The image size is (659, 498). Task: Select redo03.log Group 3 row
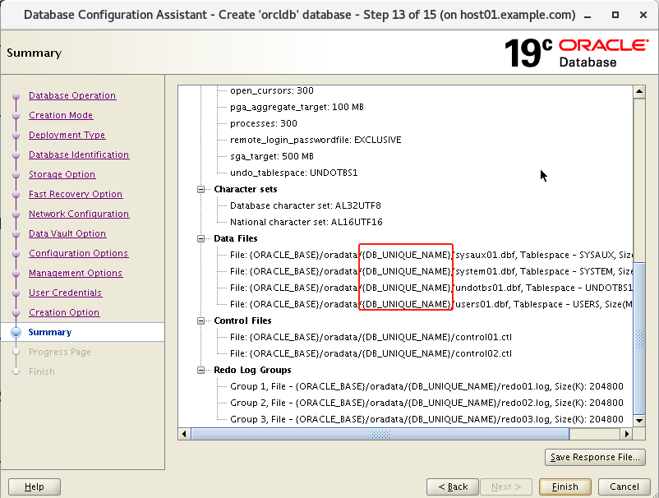click(426, 419)
